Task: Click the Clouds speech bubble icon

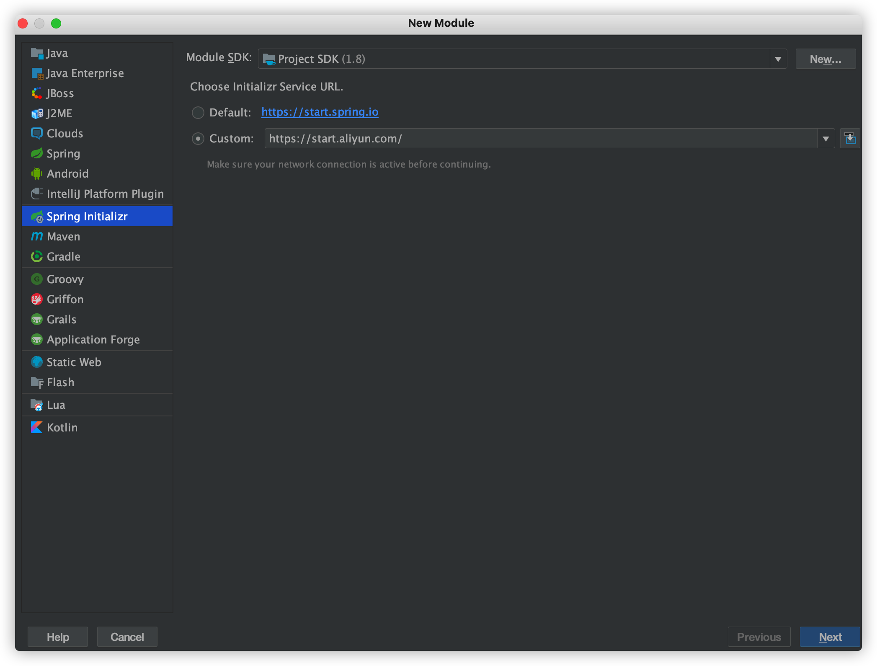Action: pos(37,134)
